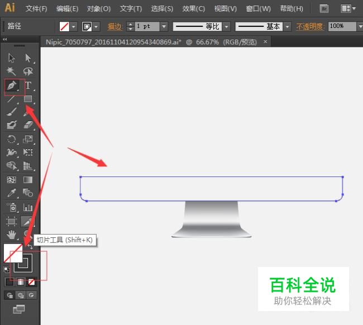Select the Symbol Sprayer tool
The width and height of the screenshot is (363, 325).
pyautogui.click(x=12, y=207)
